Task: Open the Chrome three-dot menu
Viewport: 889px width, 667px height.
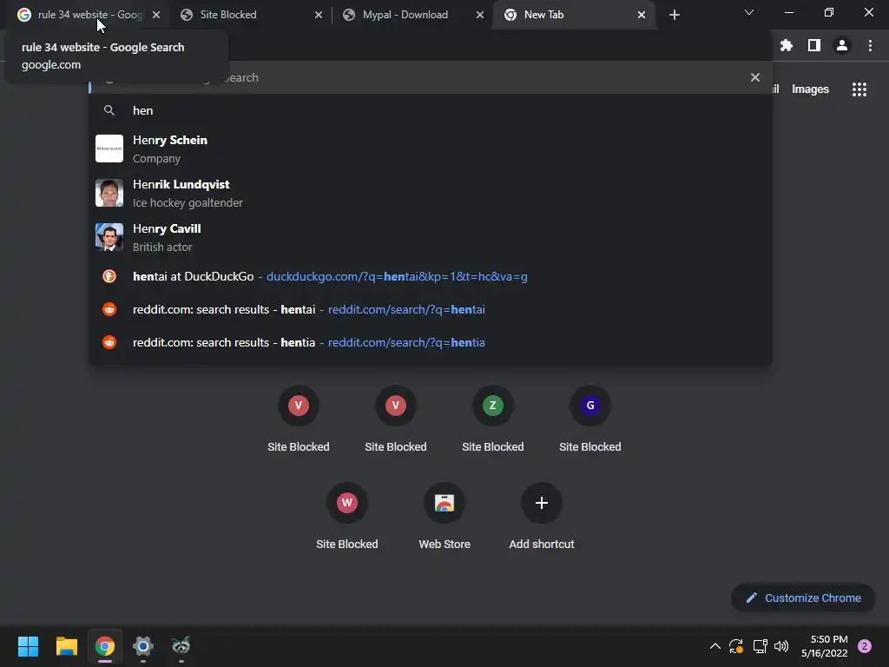Action: click(x=870, y=45)
